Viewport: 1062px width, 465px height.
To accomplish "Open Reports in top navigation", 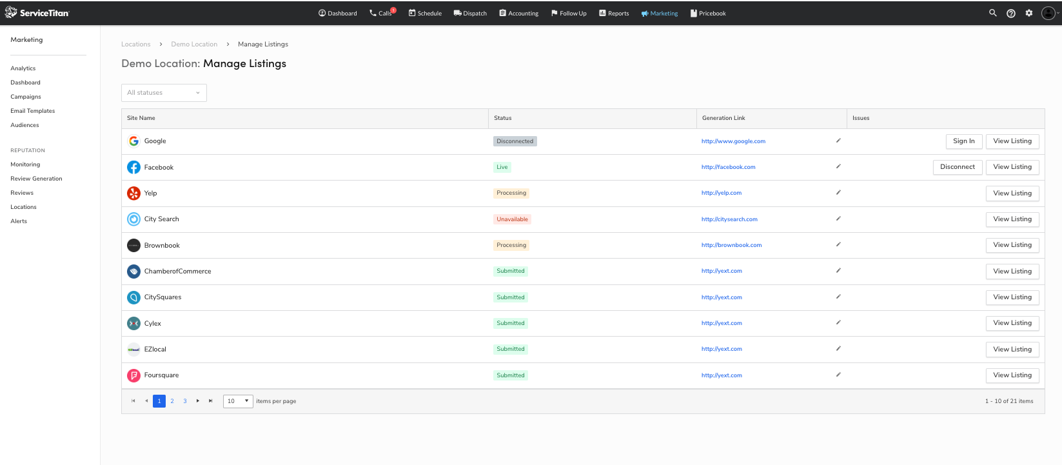I will [614, 13].
